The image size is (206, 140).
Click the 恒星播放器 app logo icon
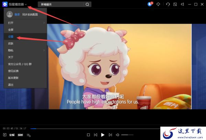click(x=5, y=4)
